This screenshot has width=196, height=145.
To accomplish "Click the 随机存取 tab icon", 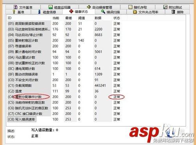I will (130, 7).
